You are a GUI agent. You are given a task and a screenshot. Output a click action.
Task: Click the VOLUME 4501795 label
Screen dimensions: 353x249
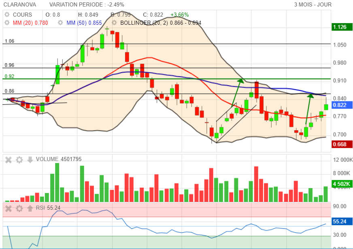click(x=59, y=159)
